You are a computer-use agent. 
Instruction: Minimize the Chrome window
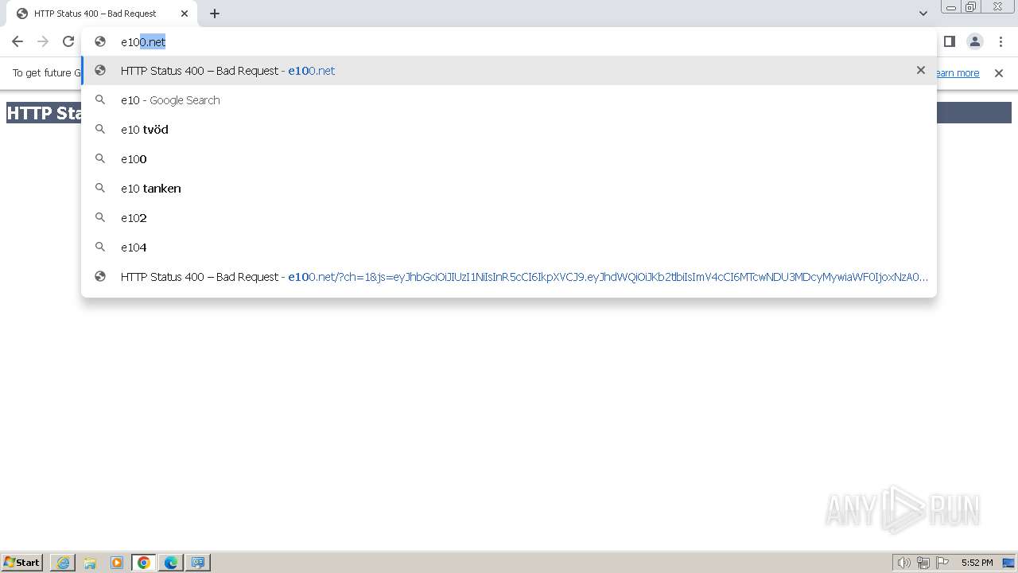[x=951, y=7]
